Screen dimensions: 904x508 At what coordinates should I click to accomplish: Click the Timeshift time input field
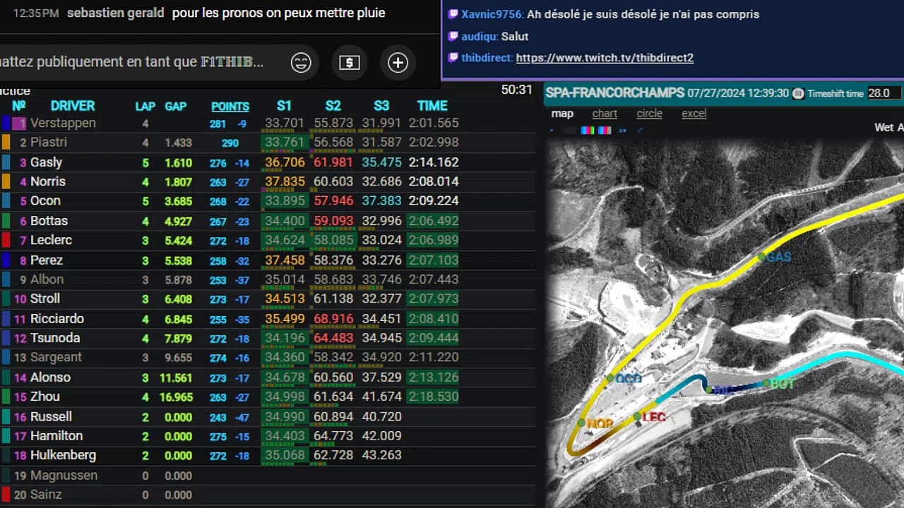(884, 93)
